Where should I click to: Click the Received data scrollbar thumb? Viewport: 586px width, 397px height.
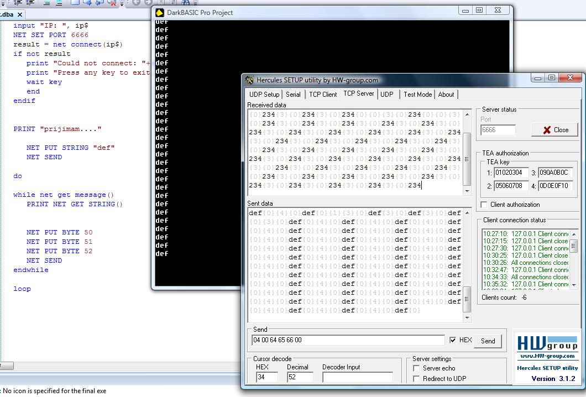point(467,159)
